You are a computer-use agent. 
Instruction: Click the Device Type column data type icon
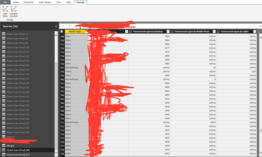click(x=67, y=32)
